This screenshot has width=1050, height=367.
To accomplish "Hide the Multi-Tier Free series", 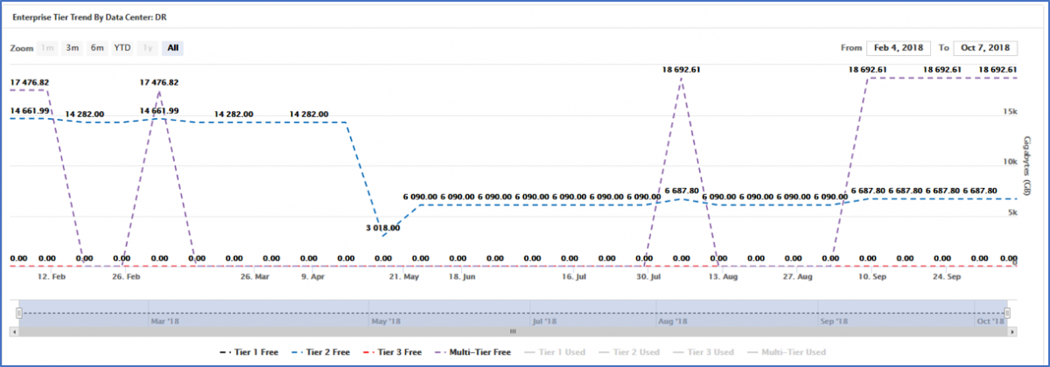I will 473,352.
